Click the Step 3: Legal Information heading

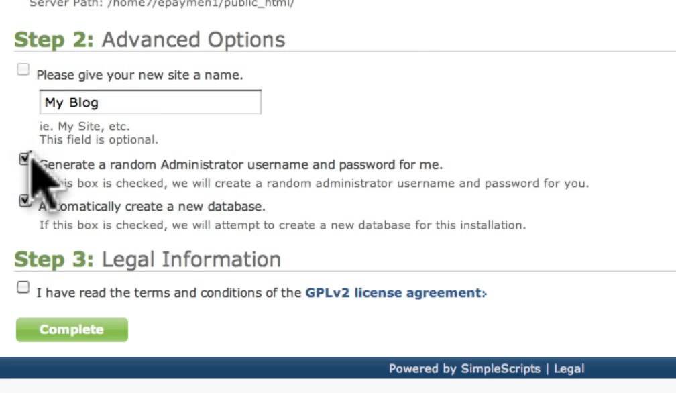pyautogui.click(x=148, y=260)
